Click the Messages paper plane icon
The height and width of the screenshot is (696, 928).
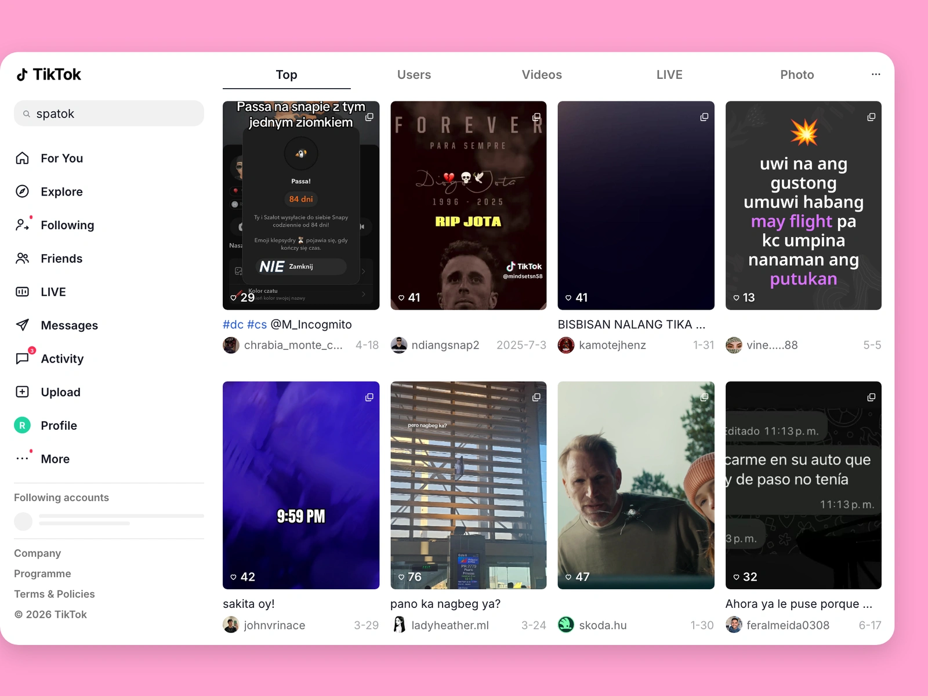[x=22, y=325]
